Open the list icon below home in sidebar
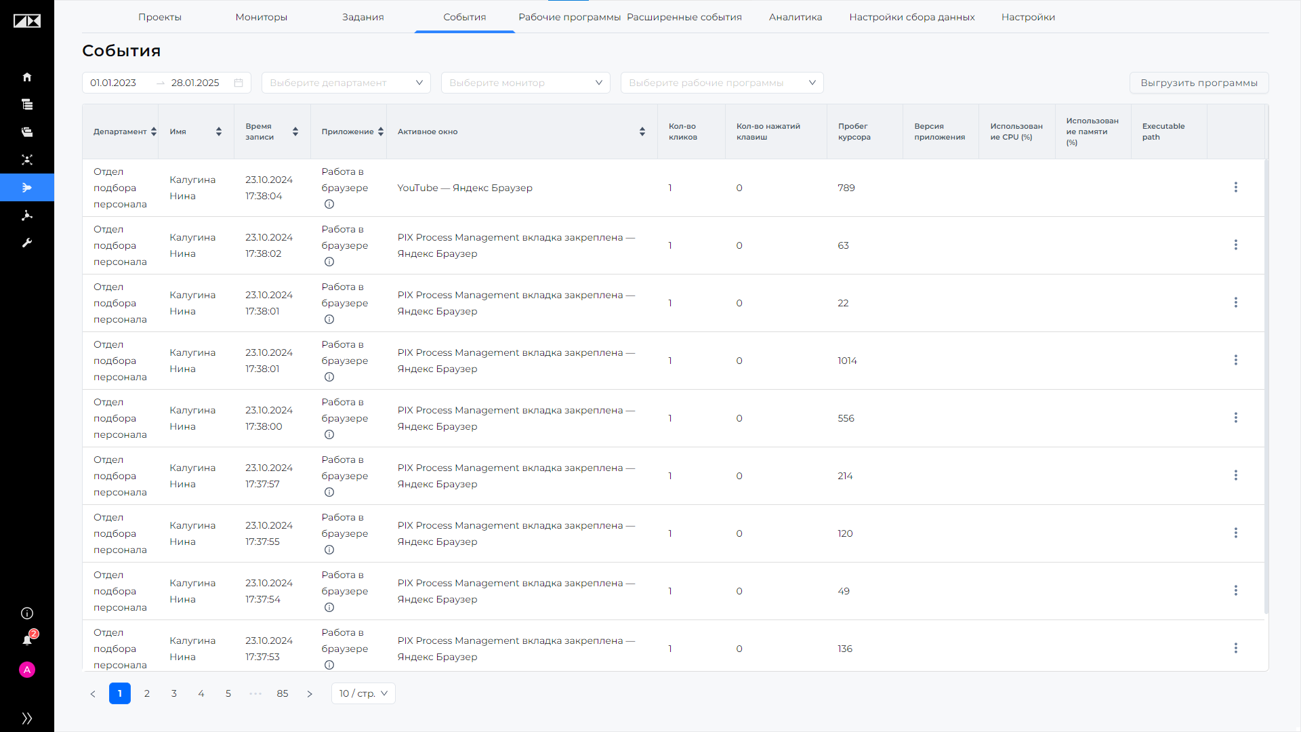 coord(27,104)
